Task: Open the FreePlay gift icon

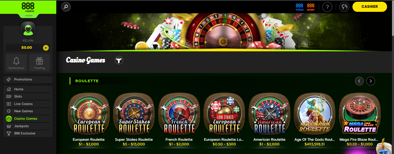Action: click(40, 63)
